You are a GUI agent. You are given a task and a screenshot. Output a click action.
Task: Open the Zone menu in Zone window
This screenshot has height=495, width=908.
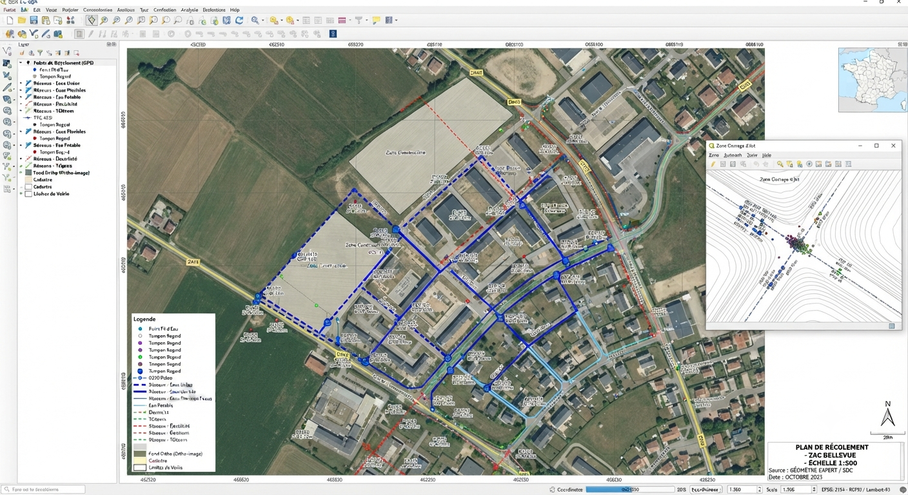(714, 155)
